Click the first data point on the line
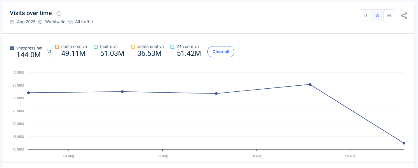This screenshot has height=168, width=418. (28, 93)
